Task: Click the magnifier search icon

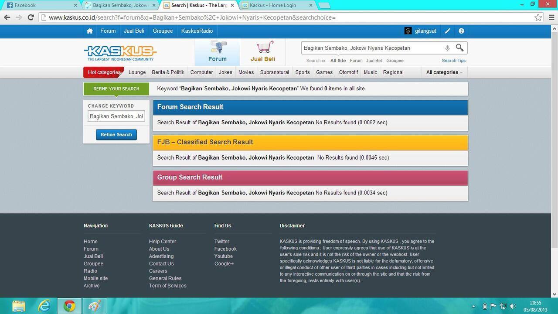Action: tap(460, 48)
